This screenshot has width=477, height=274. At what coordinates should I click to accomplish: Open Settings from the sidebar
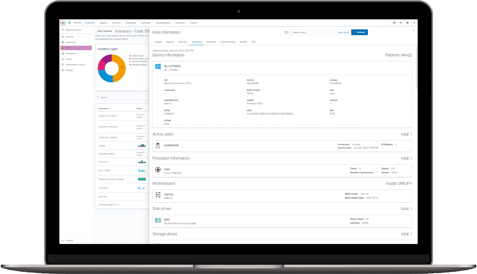[69, 70]
